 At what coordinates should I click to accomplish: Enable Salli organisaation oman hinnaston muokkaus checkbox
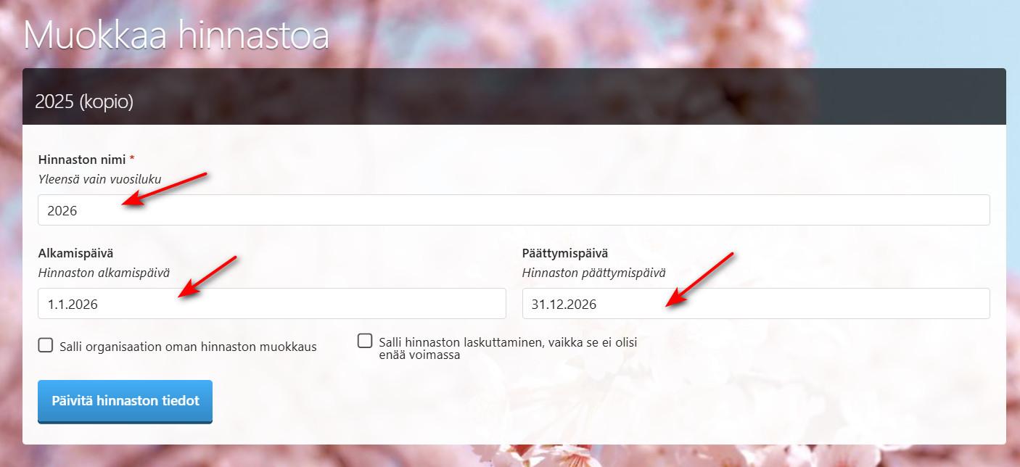(x=46, y=345)
